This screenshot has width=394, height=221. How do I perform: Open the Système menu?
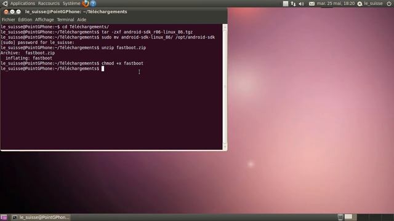point(71,4)
